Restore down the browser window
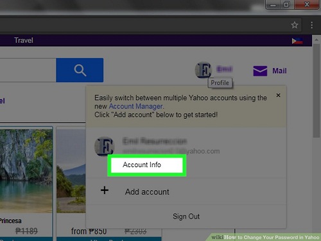This screenshot has width=321, height=241. (287, 4)
